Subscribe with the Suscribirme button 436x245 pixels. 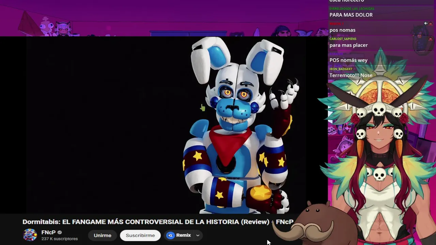point(140,235)
